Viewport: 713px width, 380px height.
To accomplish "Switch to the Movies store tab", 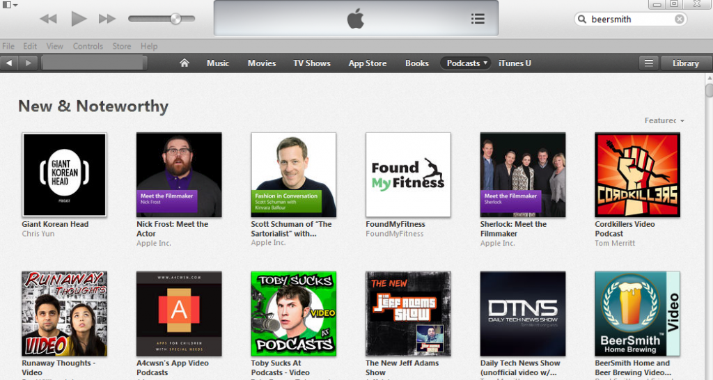I will (x=262, y=63).
